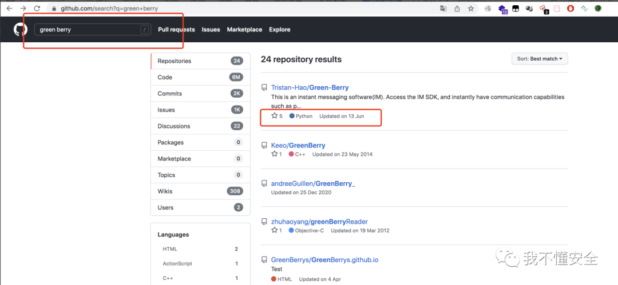Go back with browser back arrow
Screen dimensions: 618x285
[10, 8]
